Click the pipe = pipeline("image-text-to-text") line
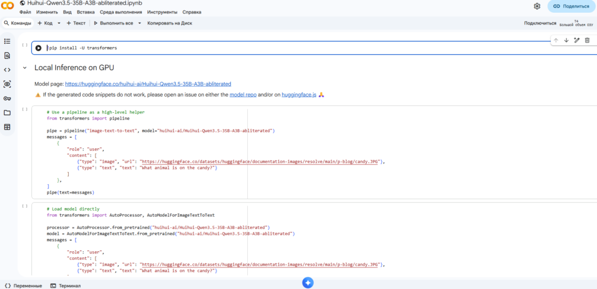Screen dimensions: 597x289 pos(161,131)
